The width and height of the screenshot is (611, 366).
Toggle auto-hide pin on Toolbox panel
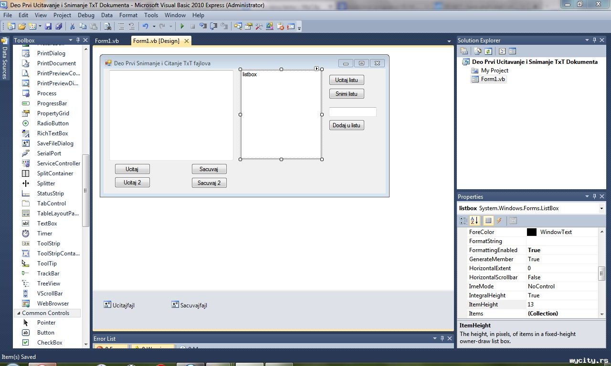tap(78, 41)
